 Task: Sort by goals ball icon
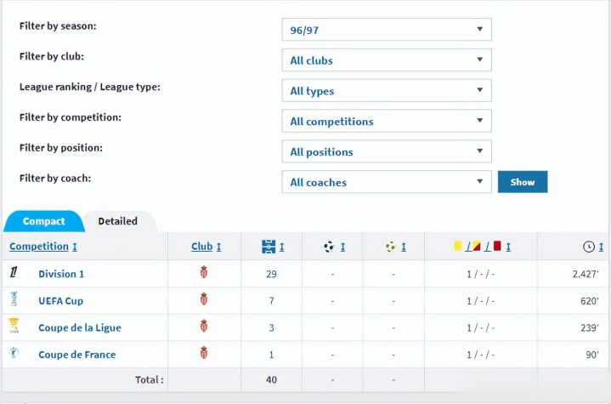point(329,247)
